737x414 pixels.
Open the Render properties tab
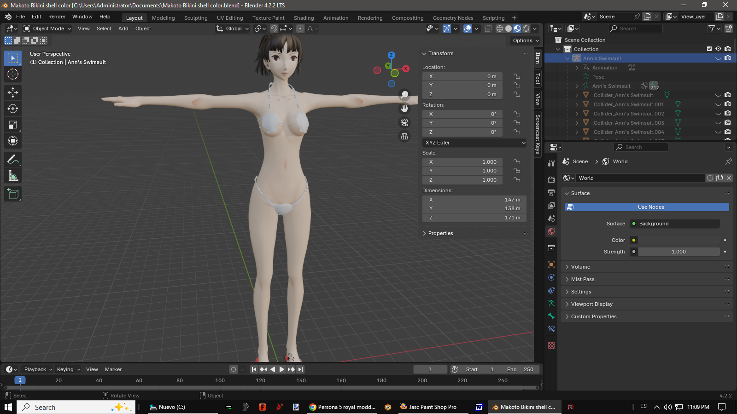coord(551,179)
